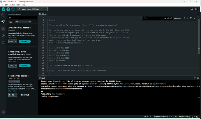Open More info for Seeed nRF52 Boards
Viewport: 201px width, 119px height.
pyautogui.click(x=12, y=91)
